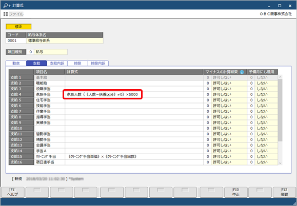
Task: Click the F10 中止 button
Action: pyautogui.click(x=236, y=192)
